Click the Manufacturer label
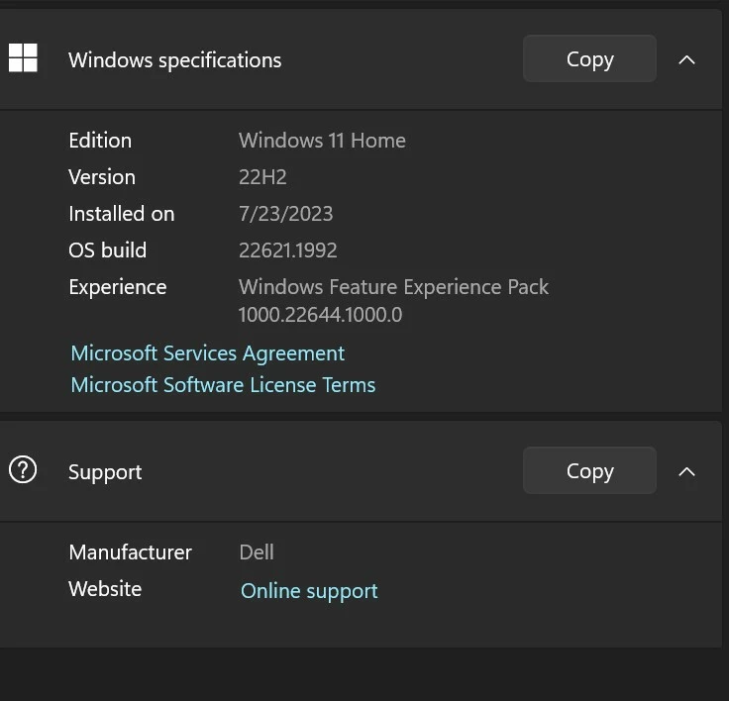729x701 pixels. (x=130, y=552)
